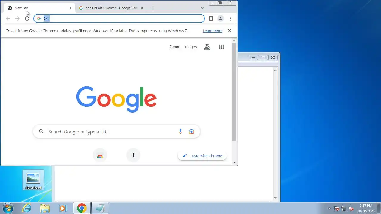
Task: Click the Customize Chrome button
Action: coord(202,156)
